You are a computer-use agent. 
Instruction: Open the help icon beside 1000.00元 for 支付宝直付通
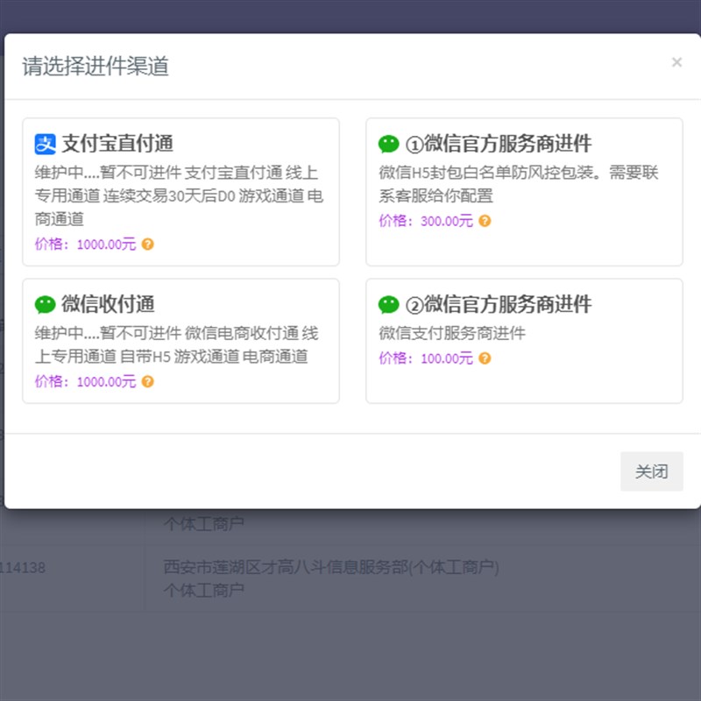[147, 244]
